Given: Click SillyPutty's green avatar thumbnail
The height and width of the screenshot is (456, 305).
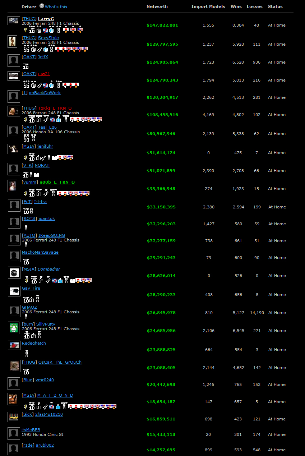Looking at the screenshot, I should coord(14,328).
